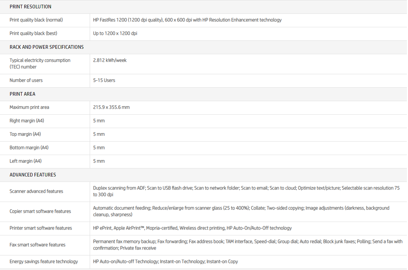The height and width of the screenshot is (270, 408).
Task: Click the PRINT AREA section header
Action: click(x=22, y=94)
